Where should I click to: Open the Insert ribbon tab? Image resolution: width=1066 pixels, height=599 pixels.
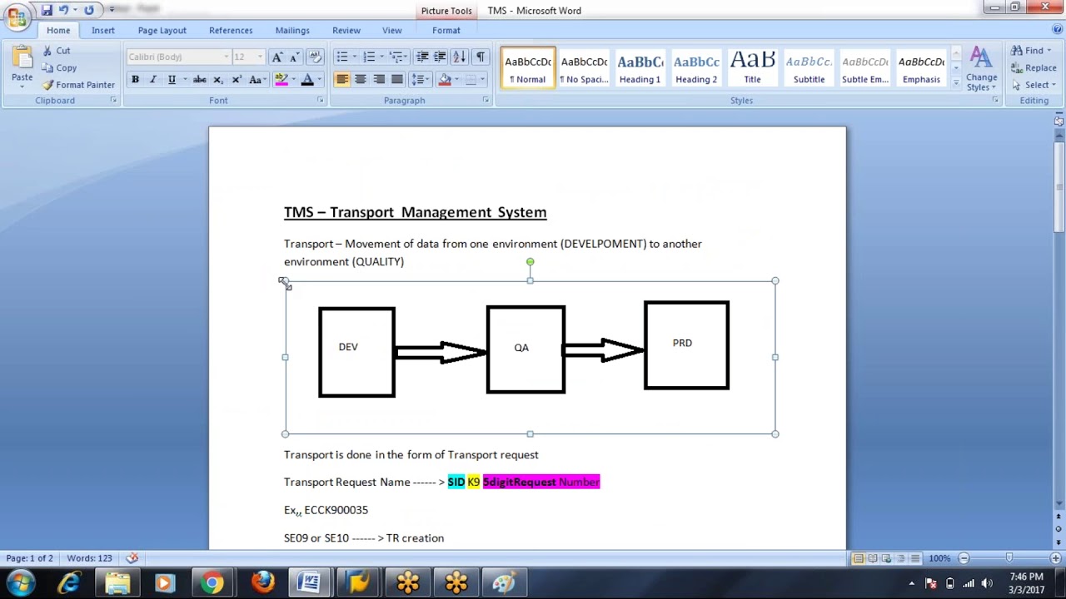coord(103,30)
